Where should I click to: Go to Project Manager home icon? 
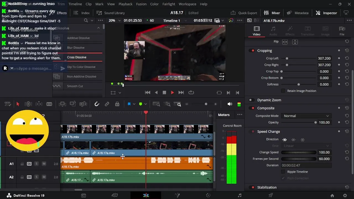tap(332, 196)
